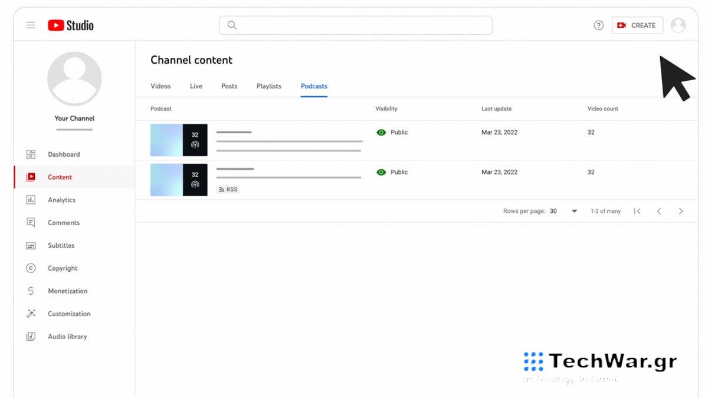Click inside the search bar

pyautogui.click(x=355, y=25)
